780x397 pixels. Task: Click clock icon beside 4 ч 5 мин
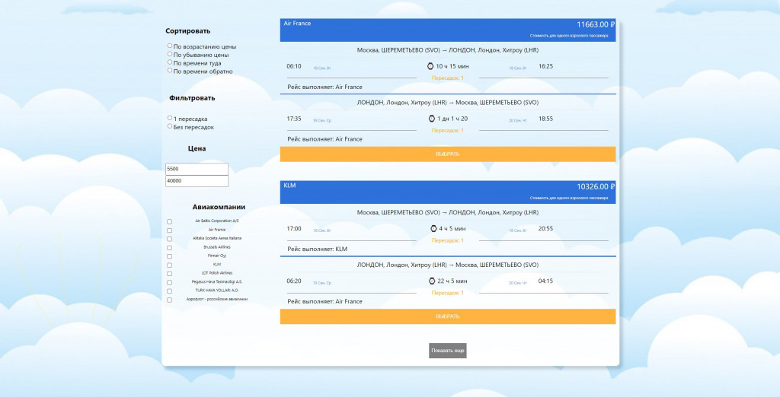point(433,229)
